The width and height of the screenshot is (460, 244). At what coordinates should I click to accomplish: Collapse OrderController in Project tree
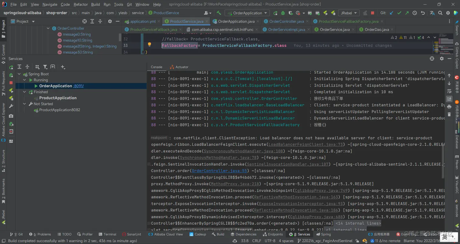(x=48, y=28)
